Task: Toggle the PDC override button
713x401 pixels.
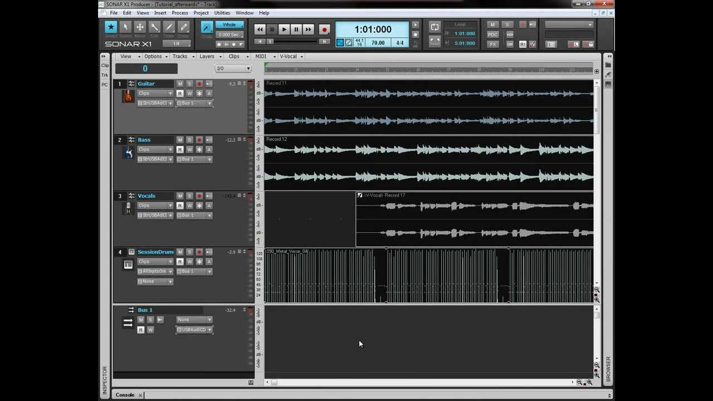Action: click(492, 35)
